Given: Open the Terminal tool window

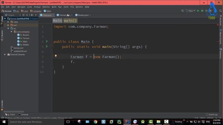Looking at the screenshot, I should pyautogui.click(x=23, y=115).
